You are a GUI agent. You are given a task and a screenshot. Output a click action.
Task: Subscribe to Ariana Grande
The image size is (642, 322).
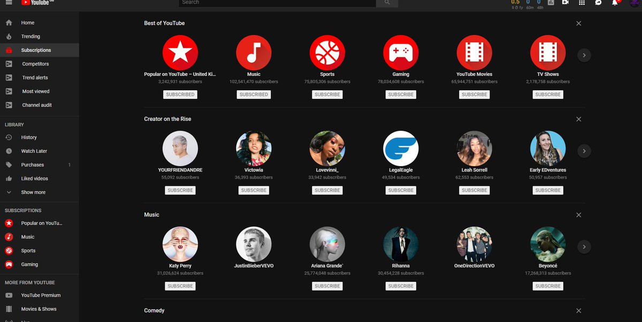327,286
